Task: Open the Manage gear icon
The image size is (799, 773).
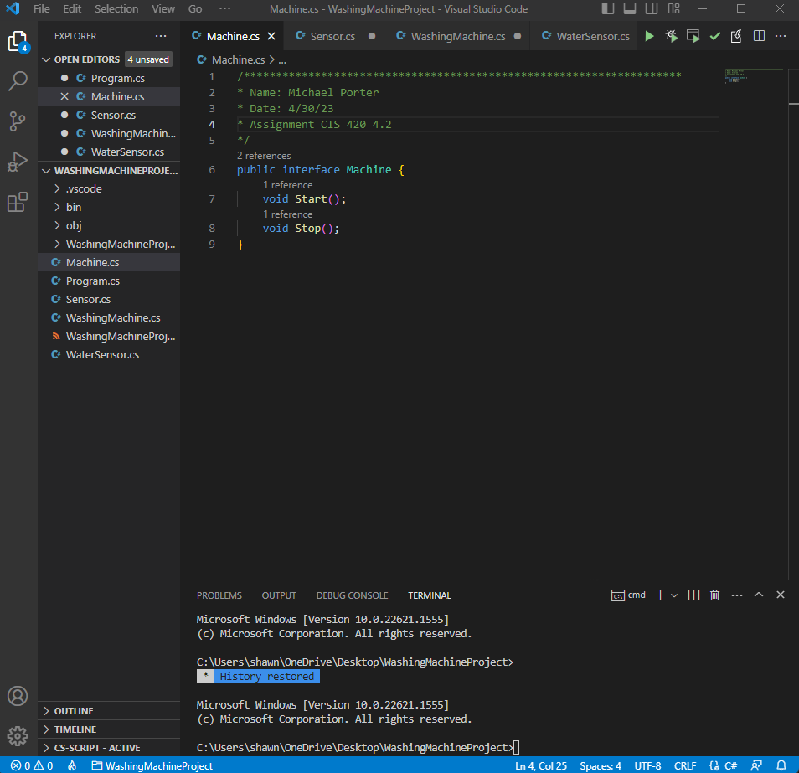Action: (18, 735)
